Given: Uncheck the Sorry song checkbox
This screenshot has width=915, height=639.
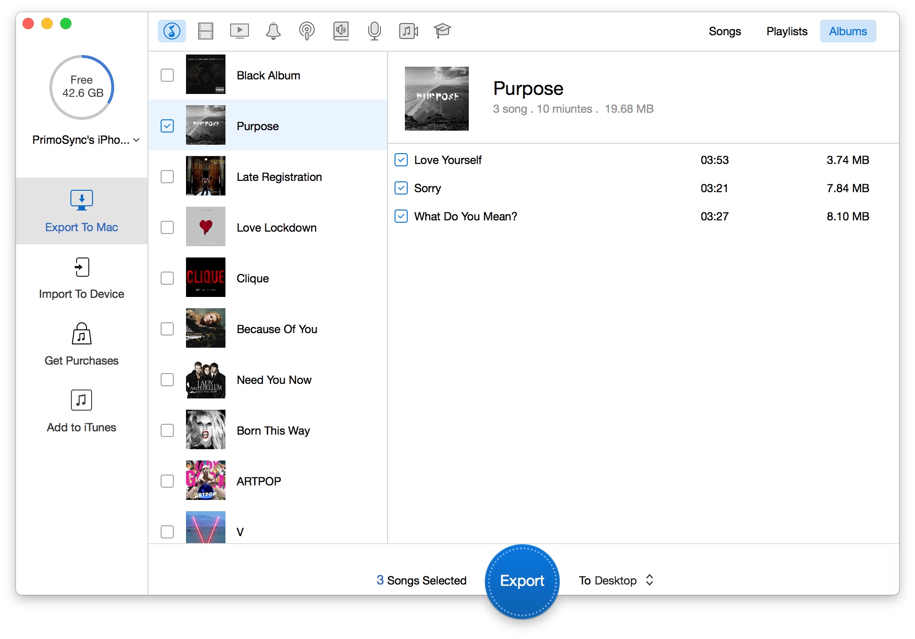Looking at the screenshot, I should tap(401, 188).
